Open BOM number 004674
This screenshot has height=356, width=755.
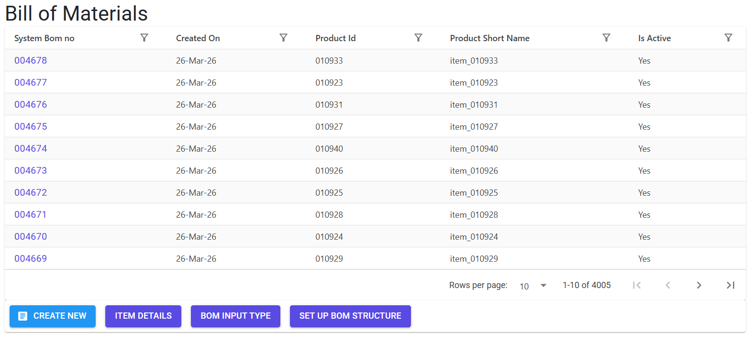coord(31,148)
